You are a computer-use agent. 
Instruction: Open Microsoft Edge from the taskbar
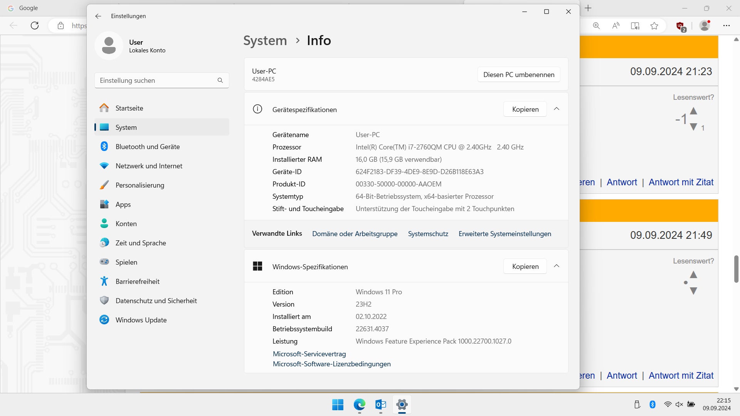click(360, 405)
